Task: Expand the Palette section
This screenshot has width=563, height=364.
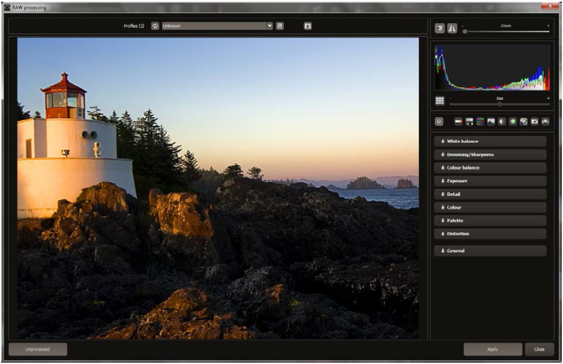Action: (x=490, y=220)
